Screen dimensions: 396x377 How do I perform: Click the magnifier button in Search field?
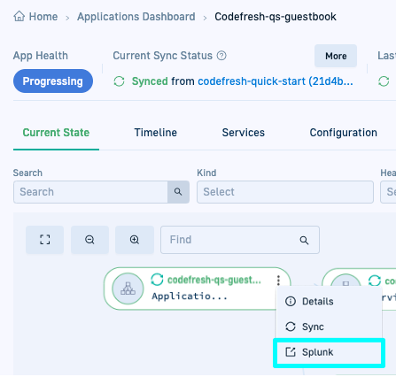pos(178,192)
